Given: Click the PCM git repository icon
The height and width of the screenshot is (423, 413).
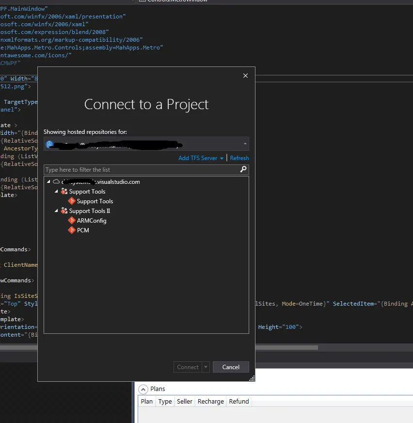Looking at the screenshot, I should click(71, 230).
